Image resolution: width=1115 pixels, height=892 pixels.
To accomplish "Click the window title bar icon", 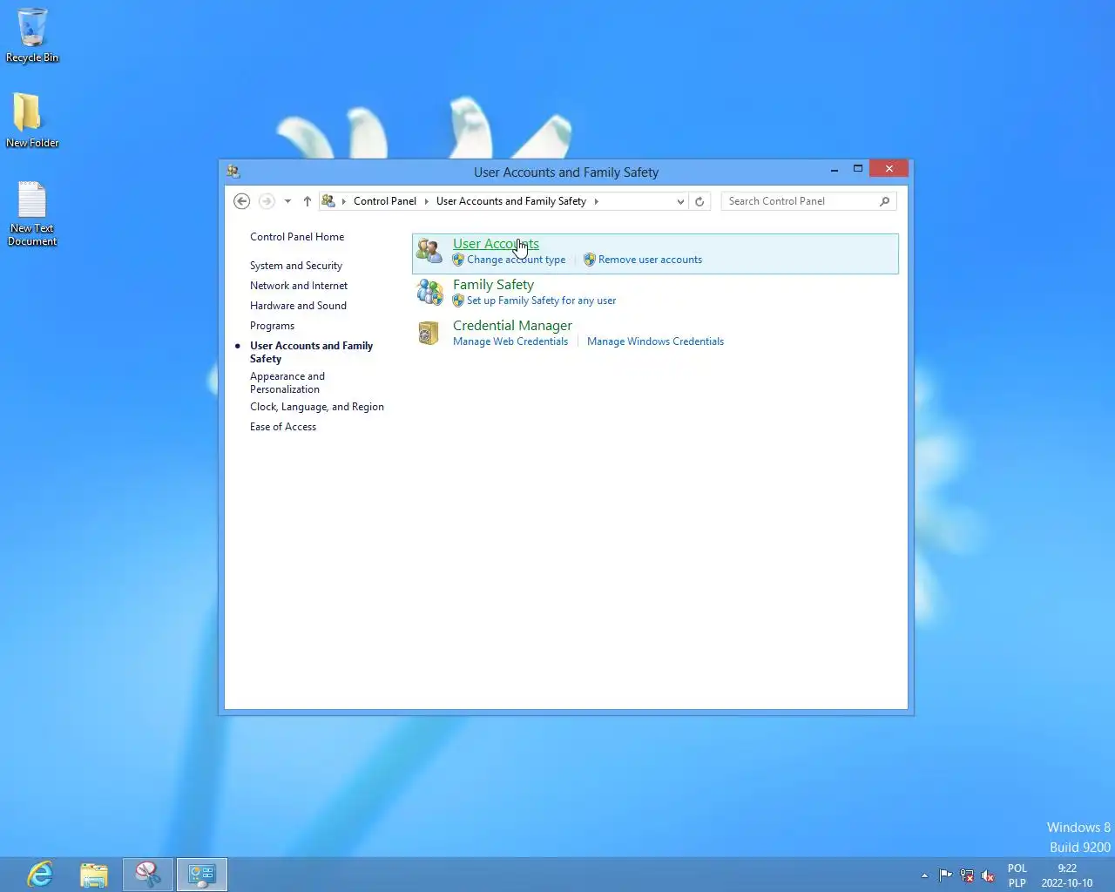I will click(233, 172).
